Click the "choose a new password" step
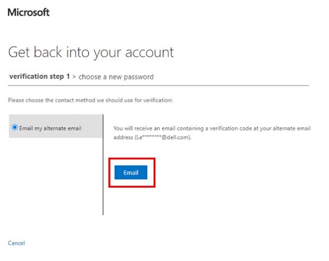 click(116, 77)
